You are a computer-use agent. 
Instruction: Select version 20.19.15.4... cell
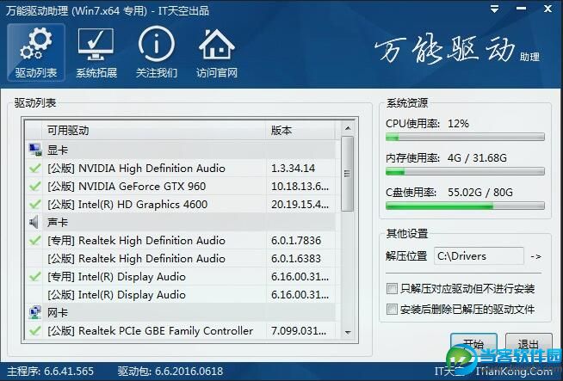[x=300, y=204]
